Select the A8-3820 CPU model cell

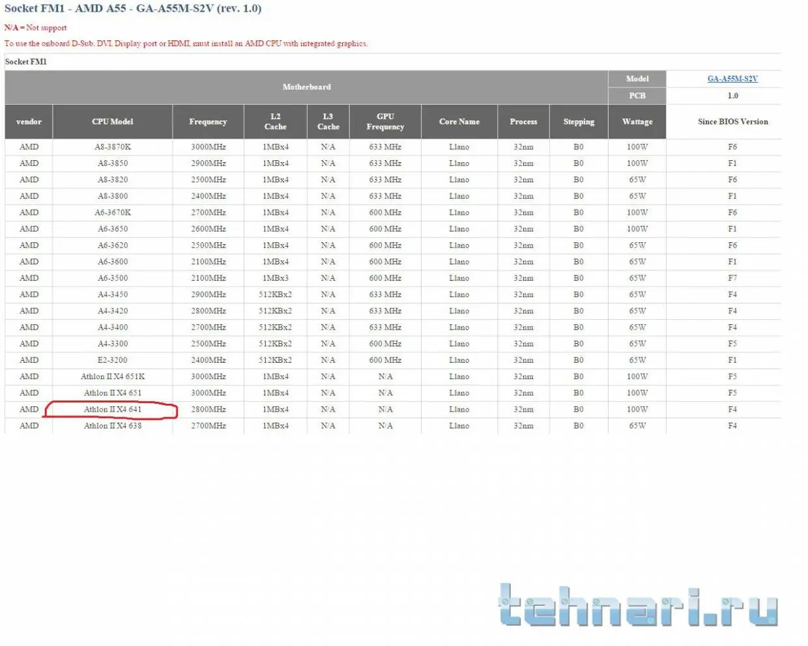tap(113, 180)
